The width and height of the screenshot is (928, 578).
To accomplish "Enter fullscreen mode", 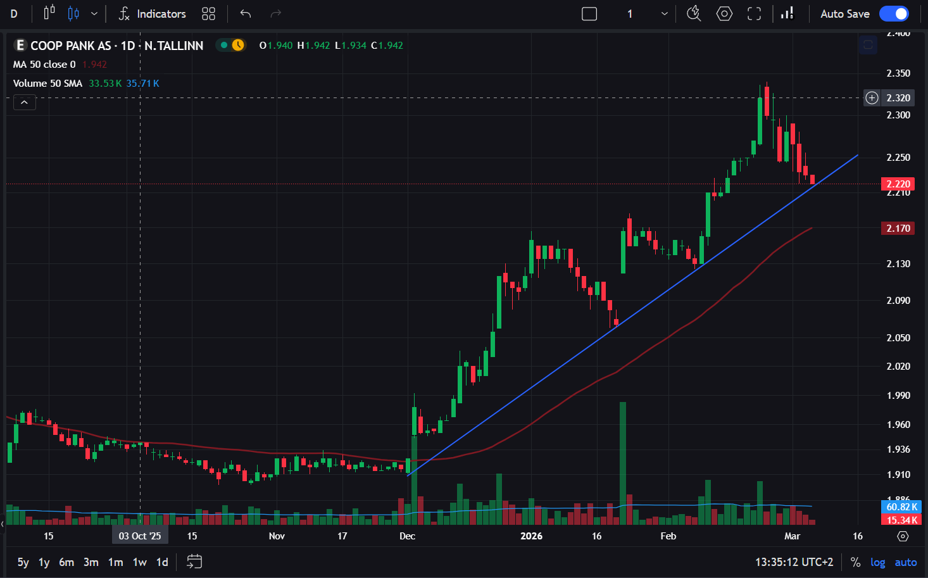I will pos(754,14).
